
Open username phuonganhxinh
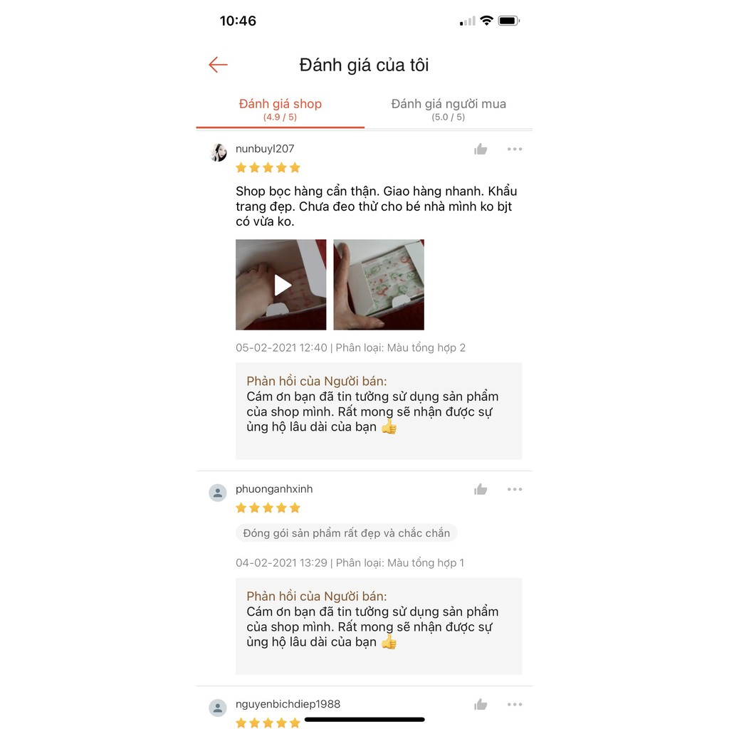click(x=274, y=489)
